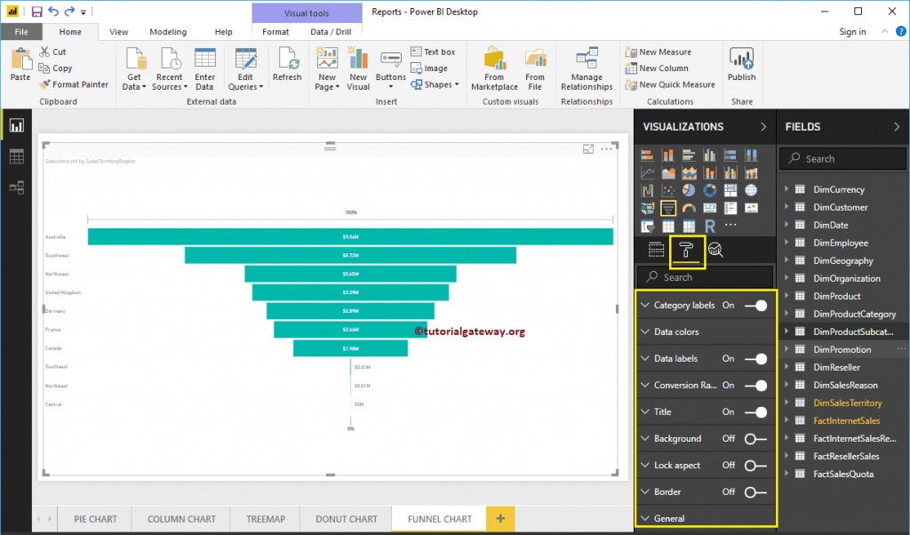The image size is (910, 535).
Task: Switch to the Modeling ribbon tab
Action: tap(168, 30)
